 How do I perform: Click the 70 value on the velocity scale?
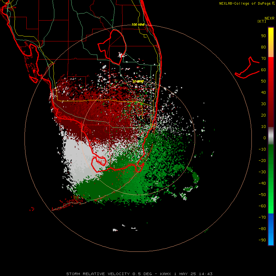point(263,59)
